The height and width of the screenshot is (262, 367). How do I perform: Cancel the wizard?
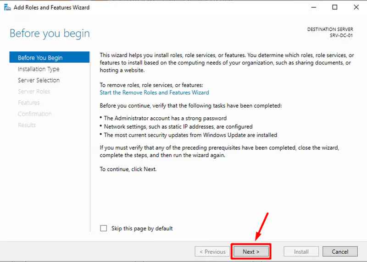(x=340, y=251)
